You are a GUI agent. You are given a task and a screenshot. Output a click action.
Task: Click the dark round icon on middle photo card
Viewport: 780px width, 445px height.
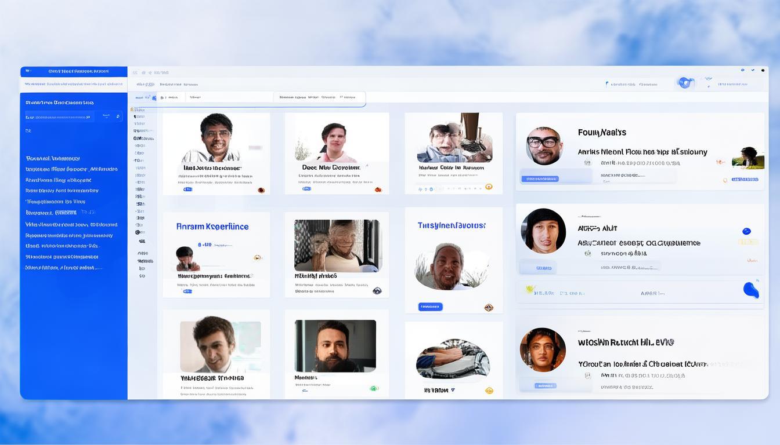[377, 291]
